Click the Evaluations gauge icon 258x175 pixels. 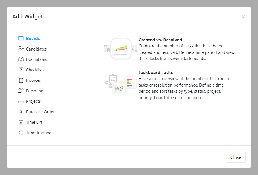point(21,59)
